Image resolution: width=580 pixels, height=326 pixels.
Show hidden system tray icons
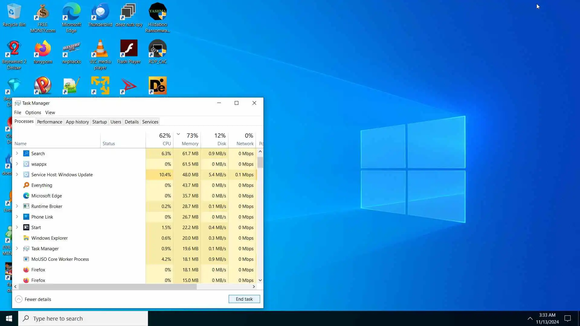pos(530,318)
